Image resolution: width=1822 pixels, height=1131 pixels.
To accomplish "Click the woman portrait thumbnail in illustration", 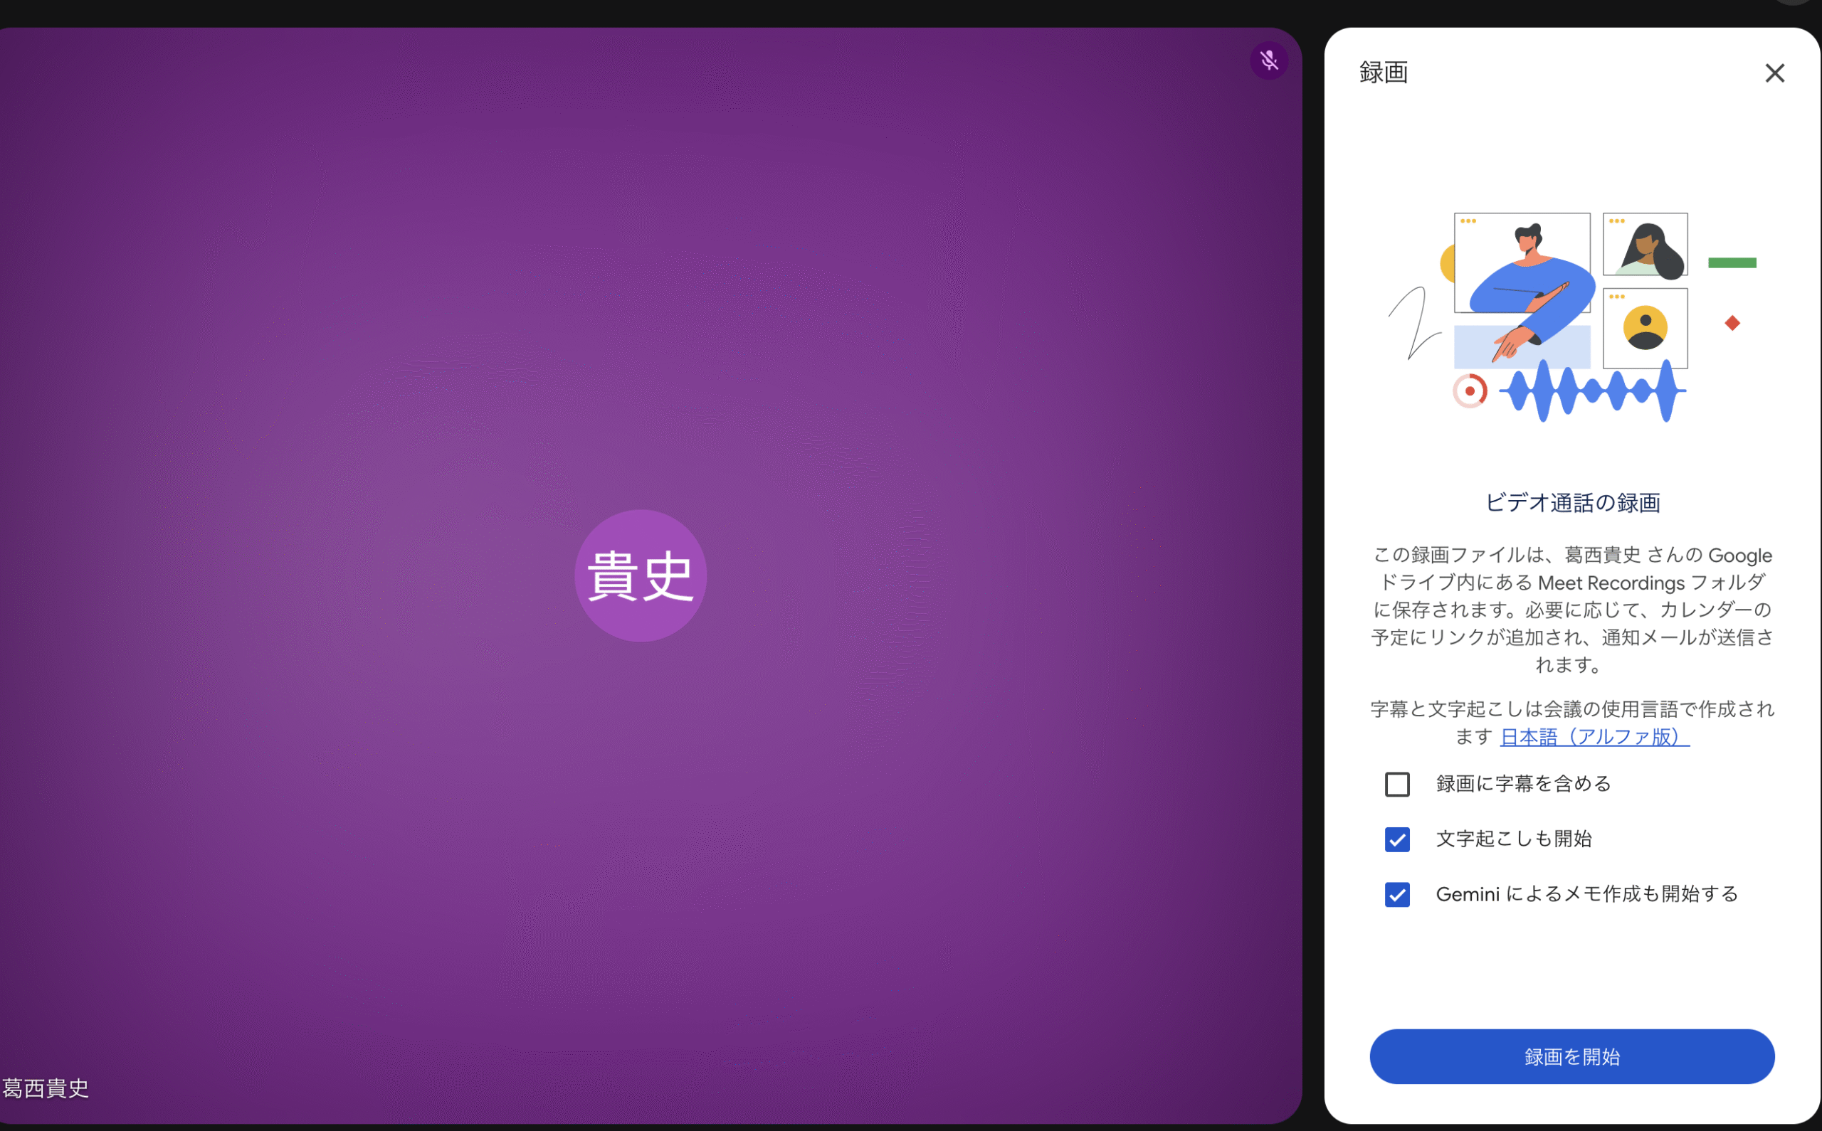I will [1645, 244].
